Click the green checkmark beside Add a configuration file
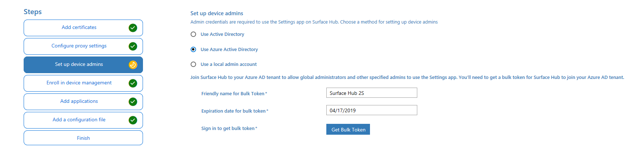 pyautogui.click(x=133, y=120)
